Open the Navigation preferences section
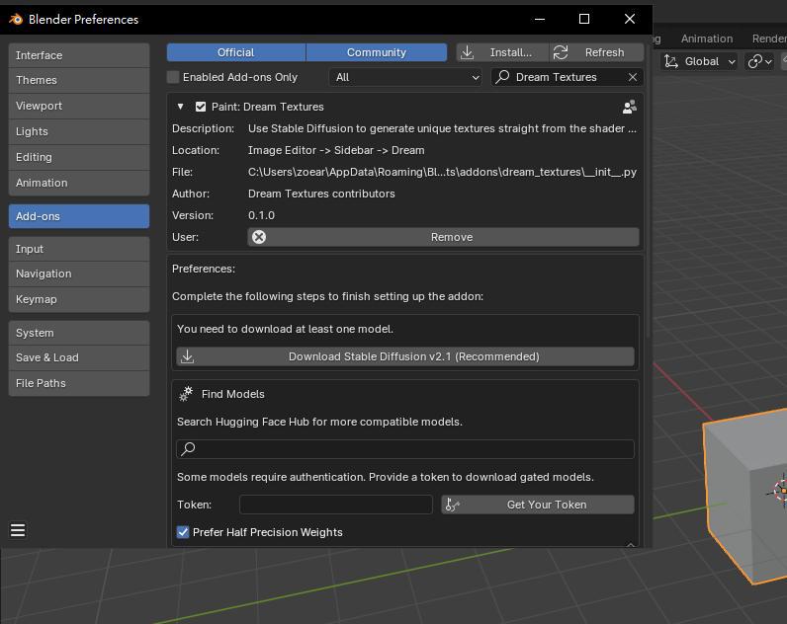Image resolution: width=787 pixels, height=624 pixels. [x=79, y=273]
